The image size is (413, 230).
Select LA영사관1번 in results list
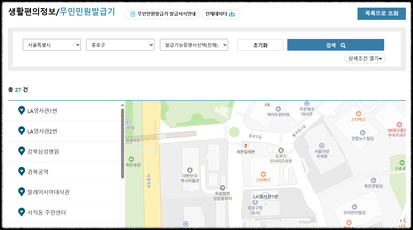point(64,111)
